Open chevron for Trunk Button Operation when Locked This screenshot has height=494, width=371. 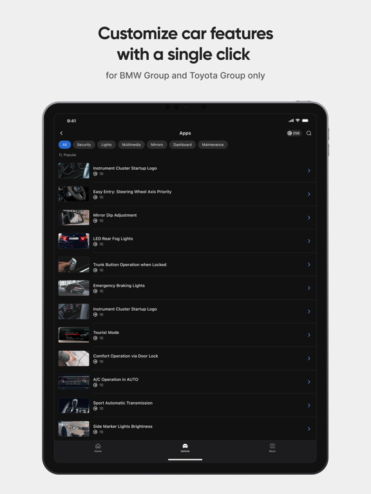coord(309,264)
